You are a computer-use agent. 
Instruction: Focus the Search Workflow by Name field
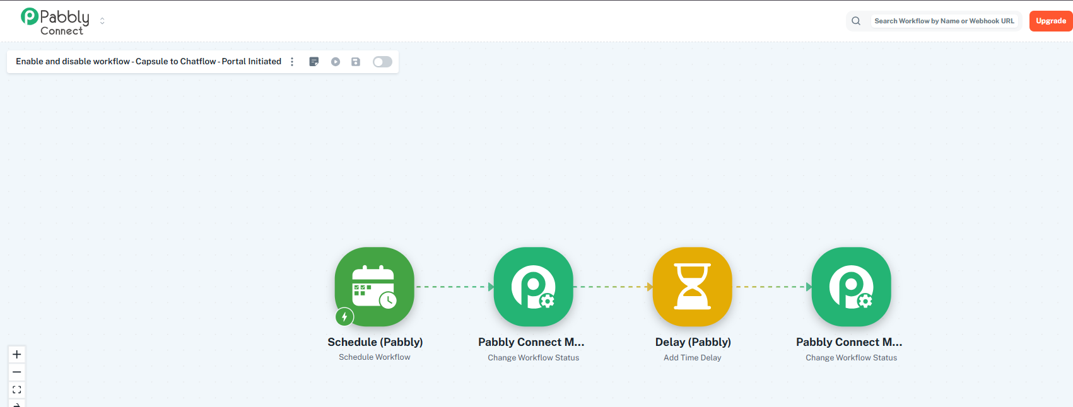coord(944,21)
